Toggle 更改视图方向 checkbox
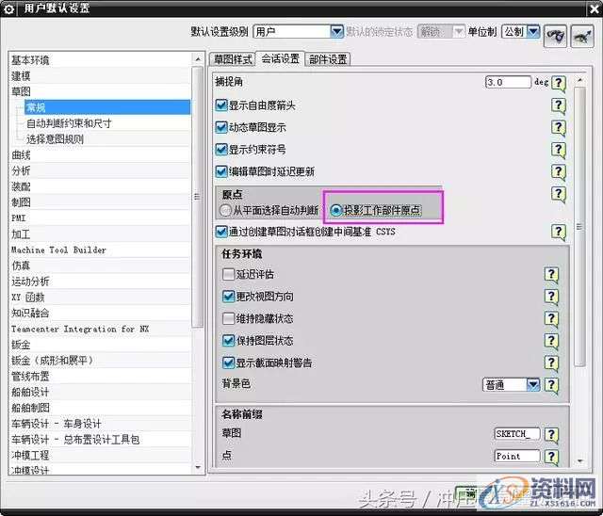This screenshot has height=516, width=603. [228, 297]
